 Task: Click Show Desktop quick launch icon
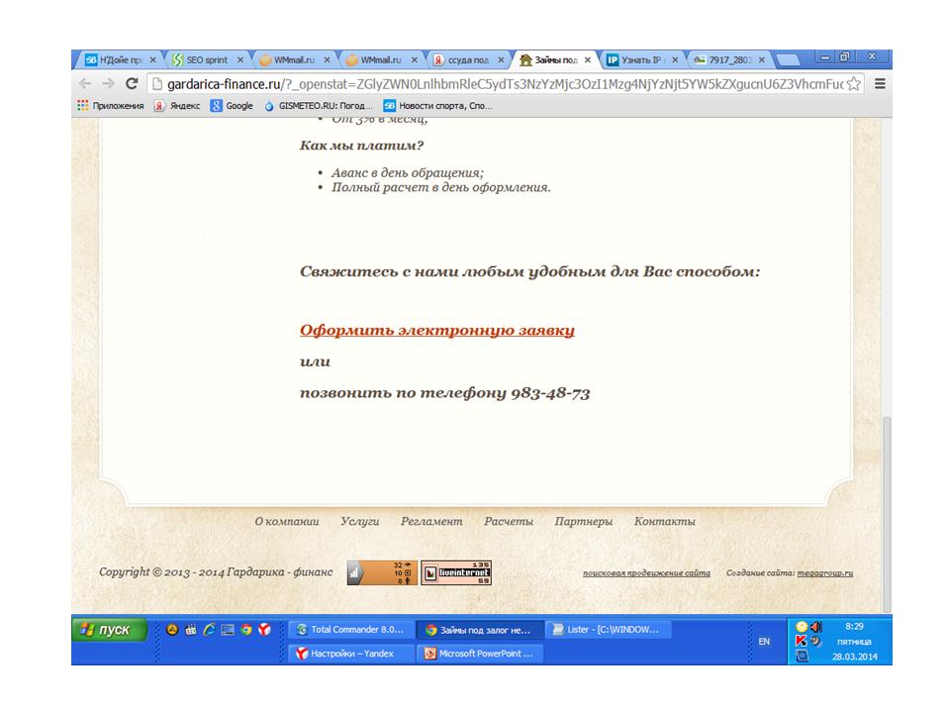click(x=228, y=630)
